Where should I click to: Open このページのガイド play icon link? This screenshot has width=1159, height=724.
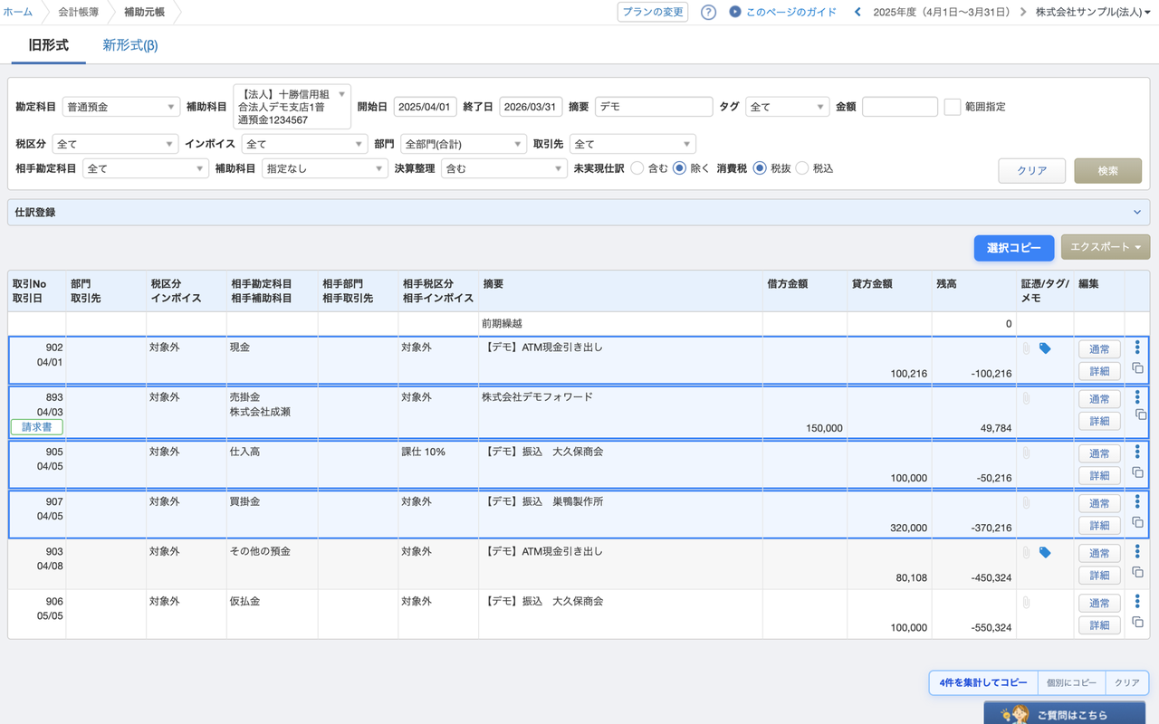point(783,13)
